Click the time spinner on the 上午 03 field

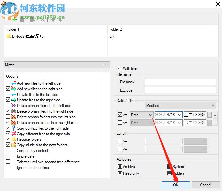pyautogui.click(x=203, y=115)
